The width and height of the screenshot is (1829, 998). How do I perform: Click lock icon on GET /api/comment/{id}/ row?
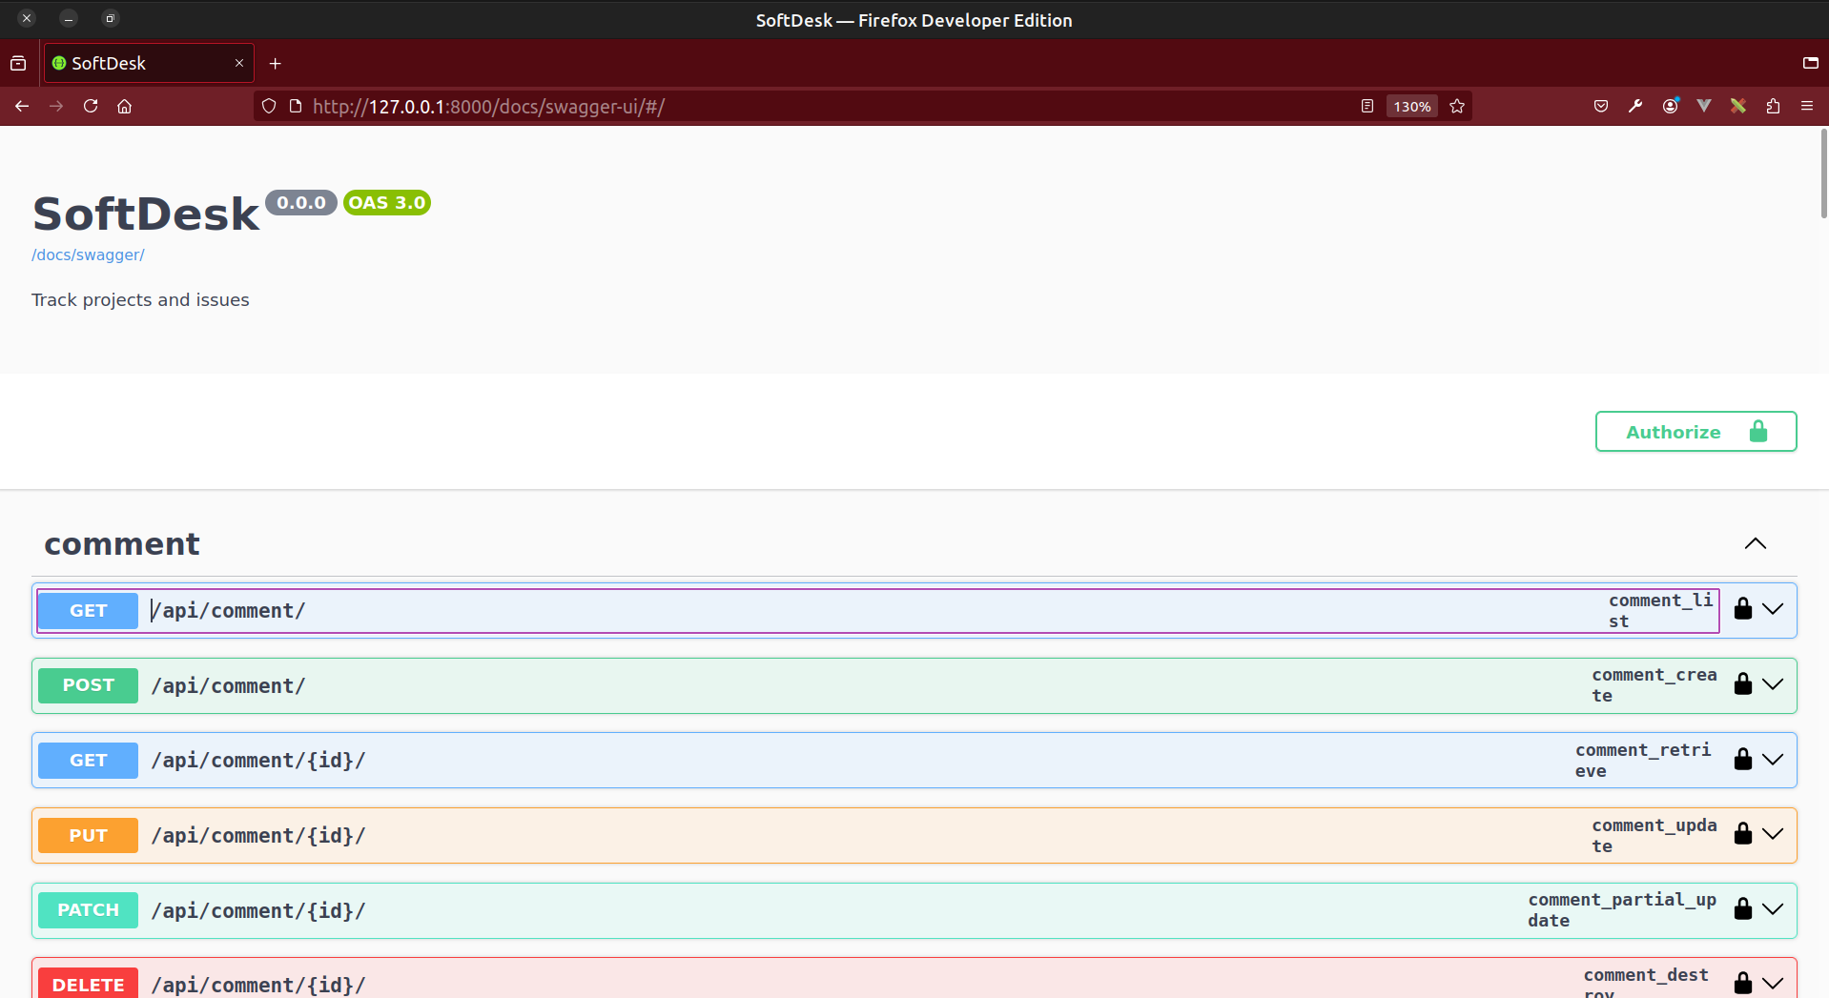[1743, 760]
